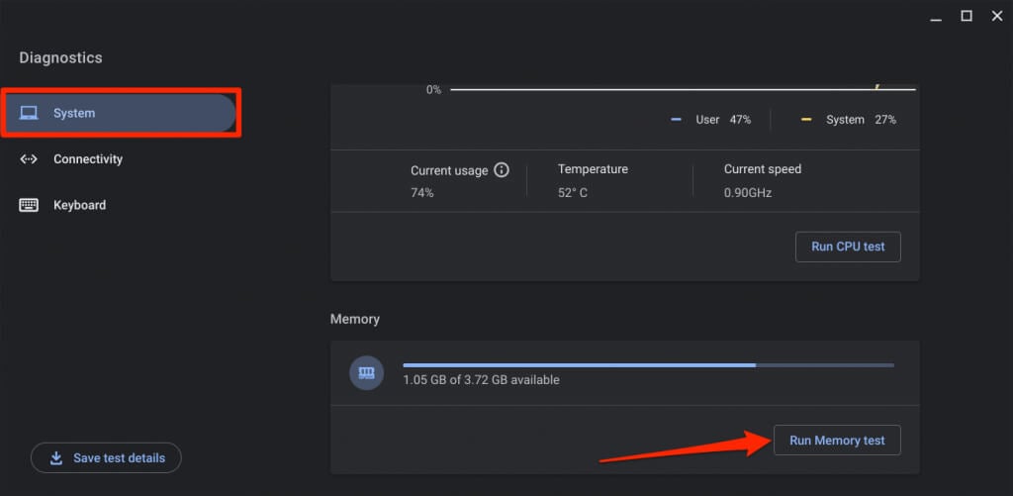Click the Connectivity arrows icon
Viewport: 1013px width, 496px height.
pos(29,159)
